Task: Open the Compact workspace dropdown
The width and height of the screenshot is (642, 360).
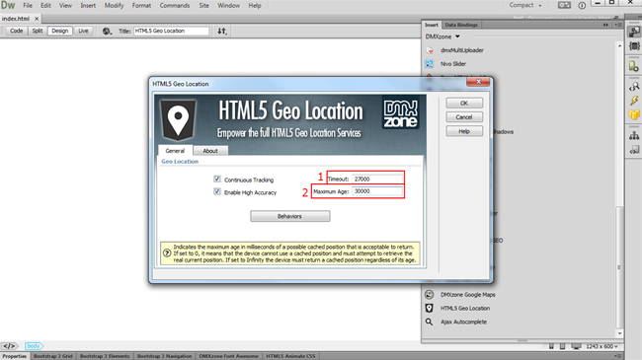Action: (525, 5)
